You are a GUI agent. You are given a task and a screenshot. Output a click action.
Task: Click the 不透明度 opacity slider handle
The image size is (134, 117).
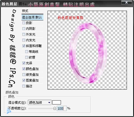click(55, 108)
